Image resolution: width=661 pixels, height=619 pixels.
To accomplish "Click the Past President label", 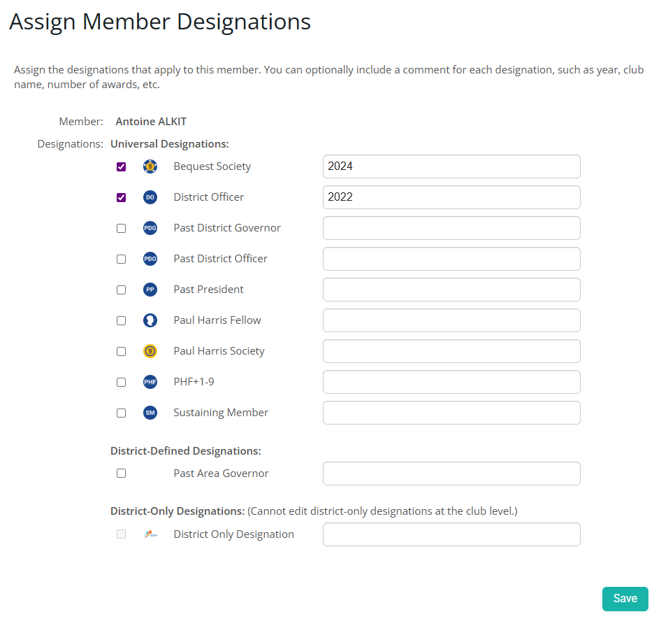I will [209, 290].
